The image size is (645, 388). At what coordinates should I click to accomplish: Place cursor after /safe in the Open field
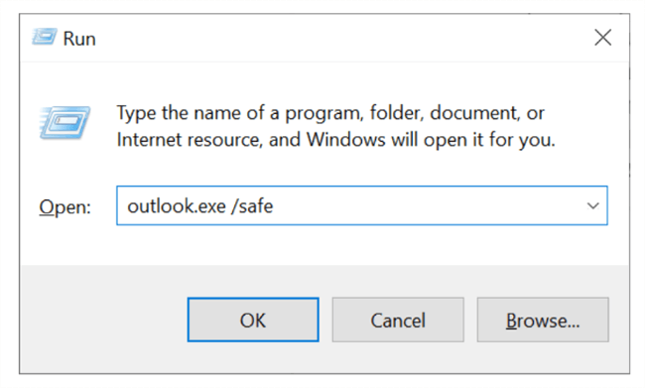pyautogui.click(x=274, y=205)
